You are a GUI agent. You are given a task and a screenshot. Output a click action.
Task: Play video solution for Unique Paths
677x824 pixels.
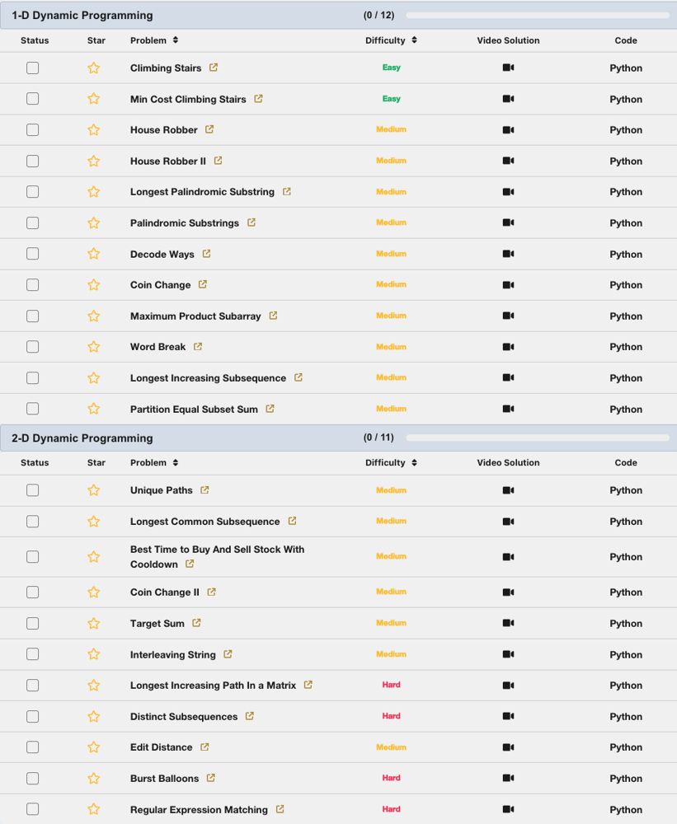click(508, 490)
